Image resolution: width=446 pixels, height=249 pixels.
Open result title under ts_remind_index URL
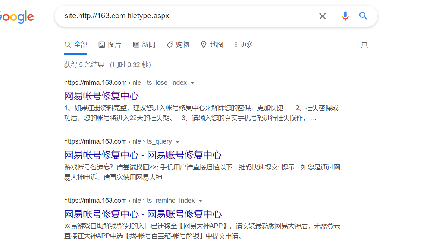[143, 214]
